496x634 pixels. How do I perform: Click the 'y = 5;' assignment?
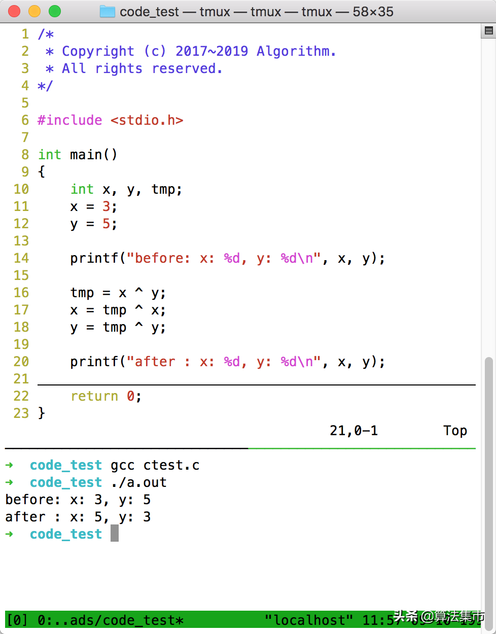94,224
